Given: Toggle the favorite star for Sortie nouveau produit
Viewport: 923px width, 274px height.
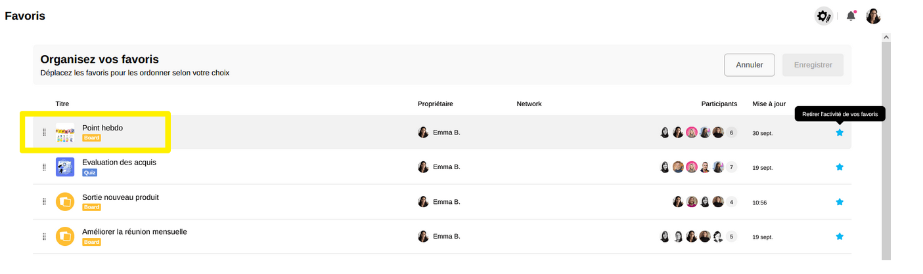Looking at the screenshot, I should click(839, 202).
